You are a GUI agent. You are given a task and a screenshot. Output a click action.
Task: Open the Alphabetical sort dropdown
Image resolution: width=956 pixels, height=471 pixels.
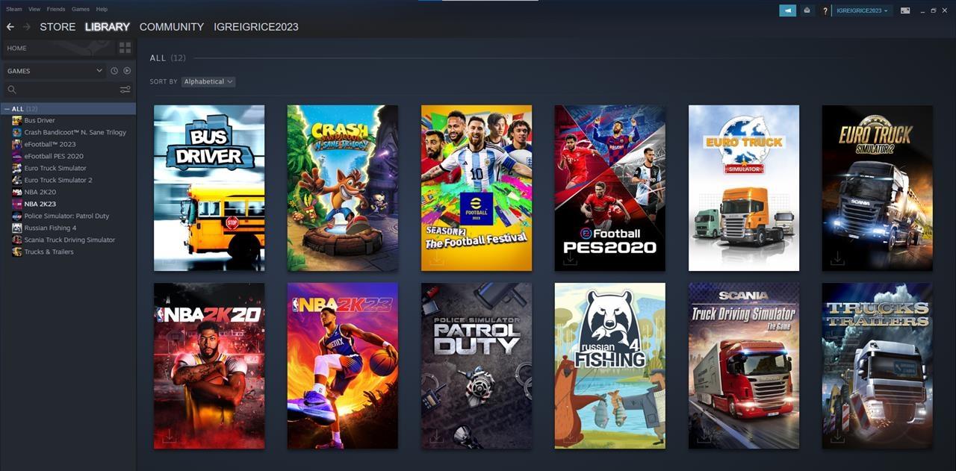(208, 81)
